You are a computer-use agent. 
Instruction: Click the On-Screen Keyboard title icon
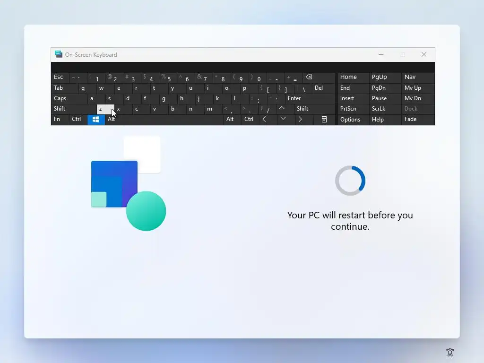point(58,54)
